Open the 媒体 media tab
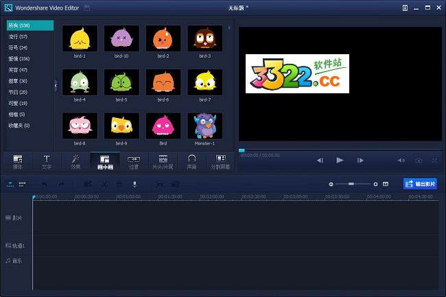The image size is (446, 297). [18, 162]
